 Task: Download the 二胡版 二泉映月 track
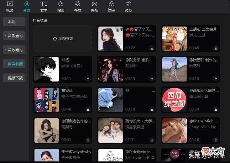click(216, 48)
